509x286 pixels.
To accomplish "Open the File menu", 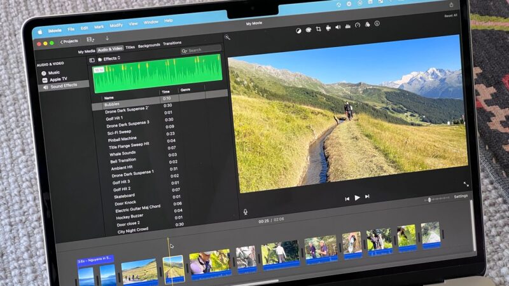I will tap(71, 29).
